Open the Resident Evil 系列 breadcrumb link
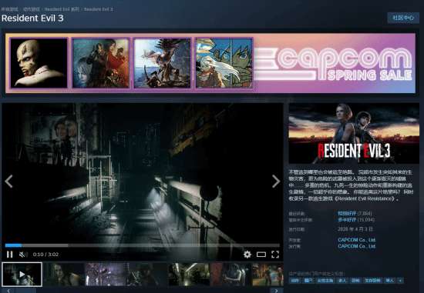424x293 pixels. [x=62, y=9]
